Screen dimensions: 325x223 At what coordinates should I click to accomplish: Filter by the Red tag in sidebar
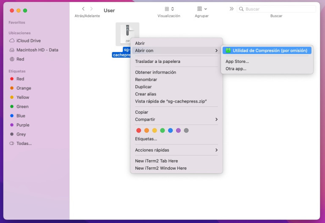click(17, 79)
